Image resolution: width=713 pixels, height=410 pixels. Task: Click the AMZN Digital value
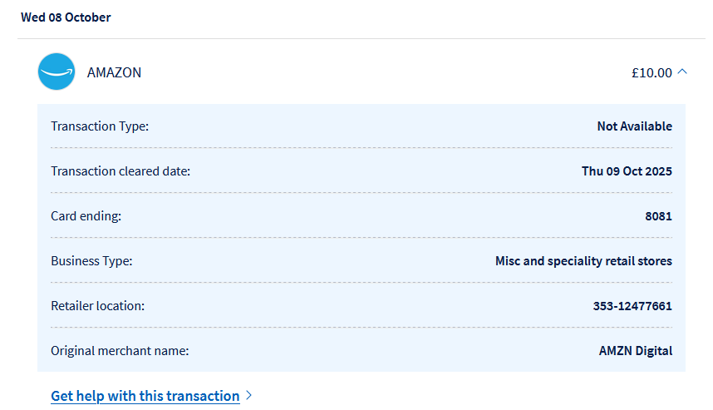tap(635, 351)
